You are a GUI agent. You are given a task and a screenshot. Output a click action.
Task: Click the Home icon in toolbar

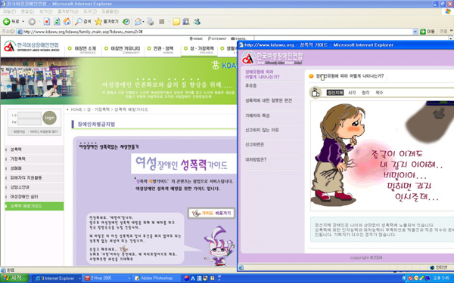pyautogui.click(x=67, y=22)
